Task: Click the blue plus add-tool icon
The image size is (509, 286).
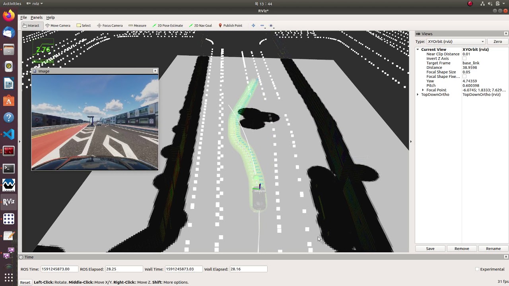Action: (x=253, y=25)
